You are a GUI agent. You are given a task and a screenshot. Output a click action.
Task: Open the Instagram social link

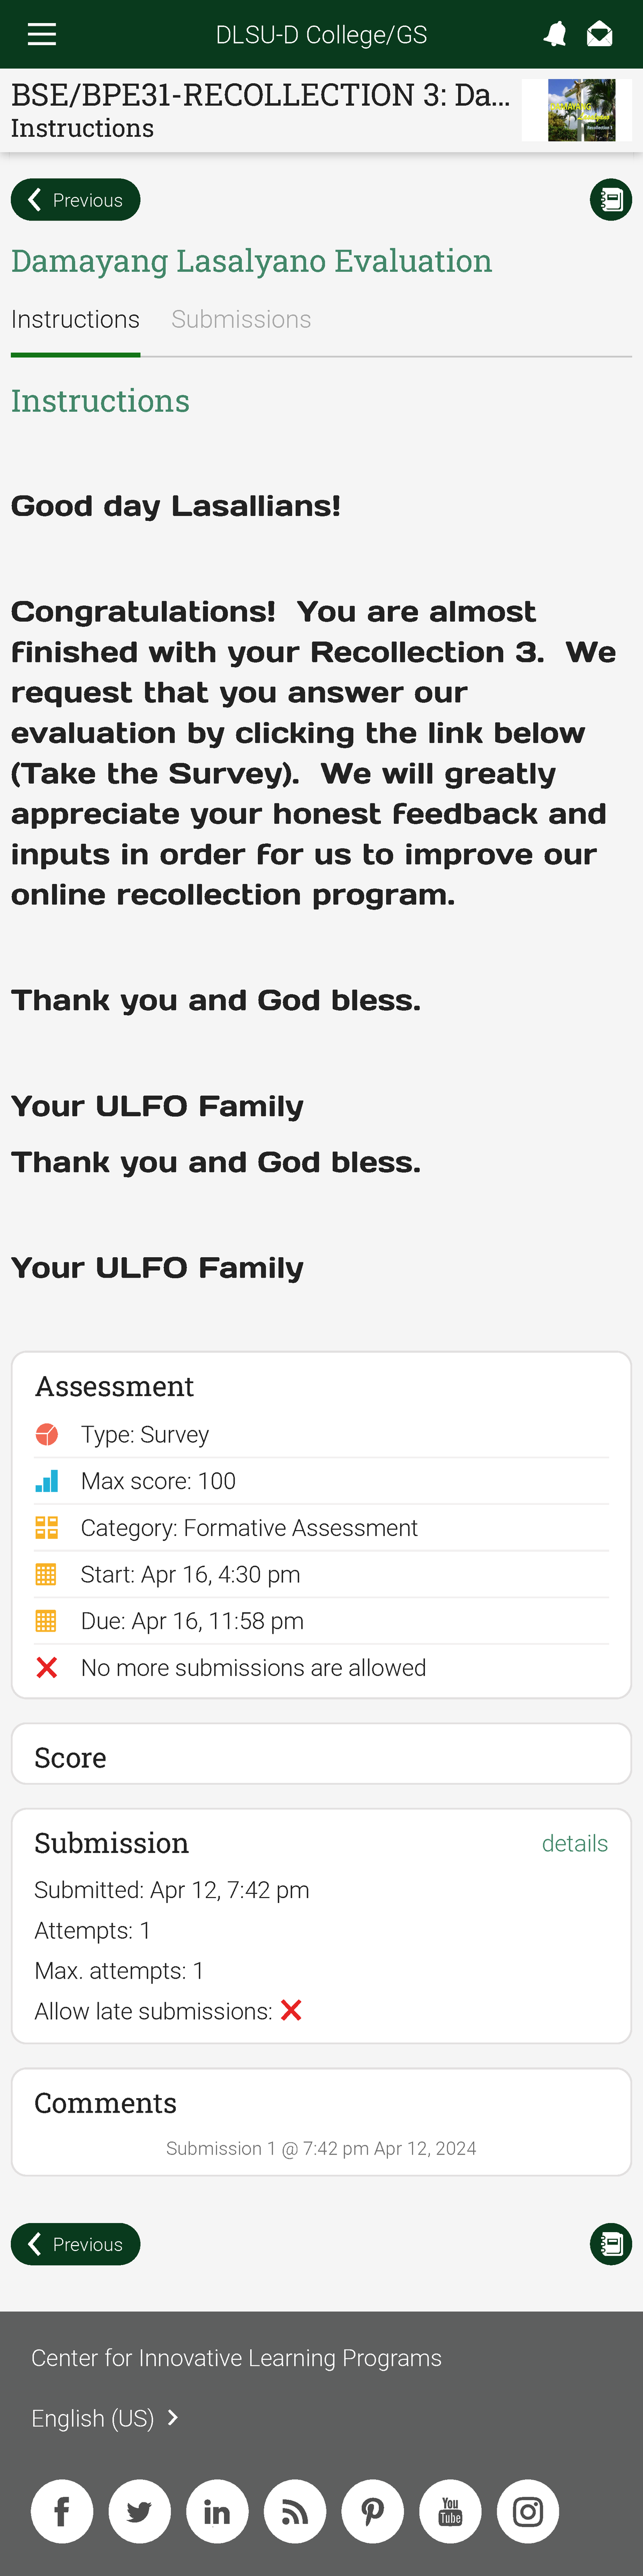click(527, 2511)
